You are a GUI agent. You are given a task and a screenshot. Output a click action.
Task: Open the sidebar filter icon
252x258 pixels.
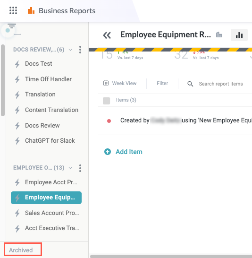point(12,26)
